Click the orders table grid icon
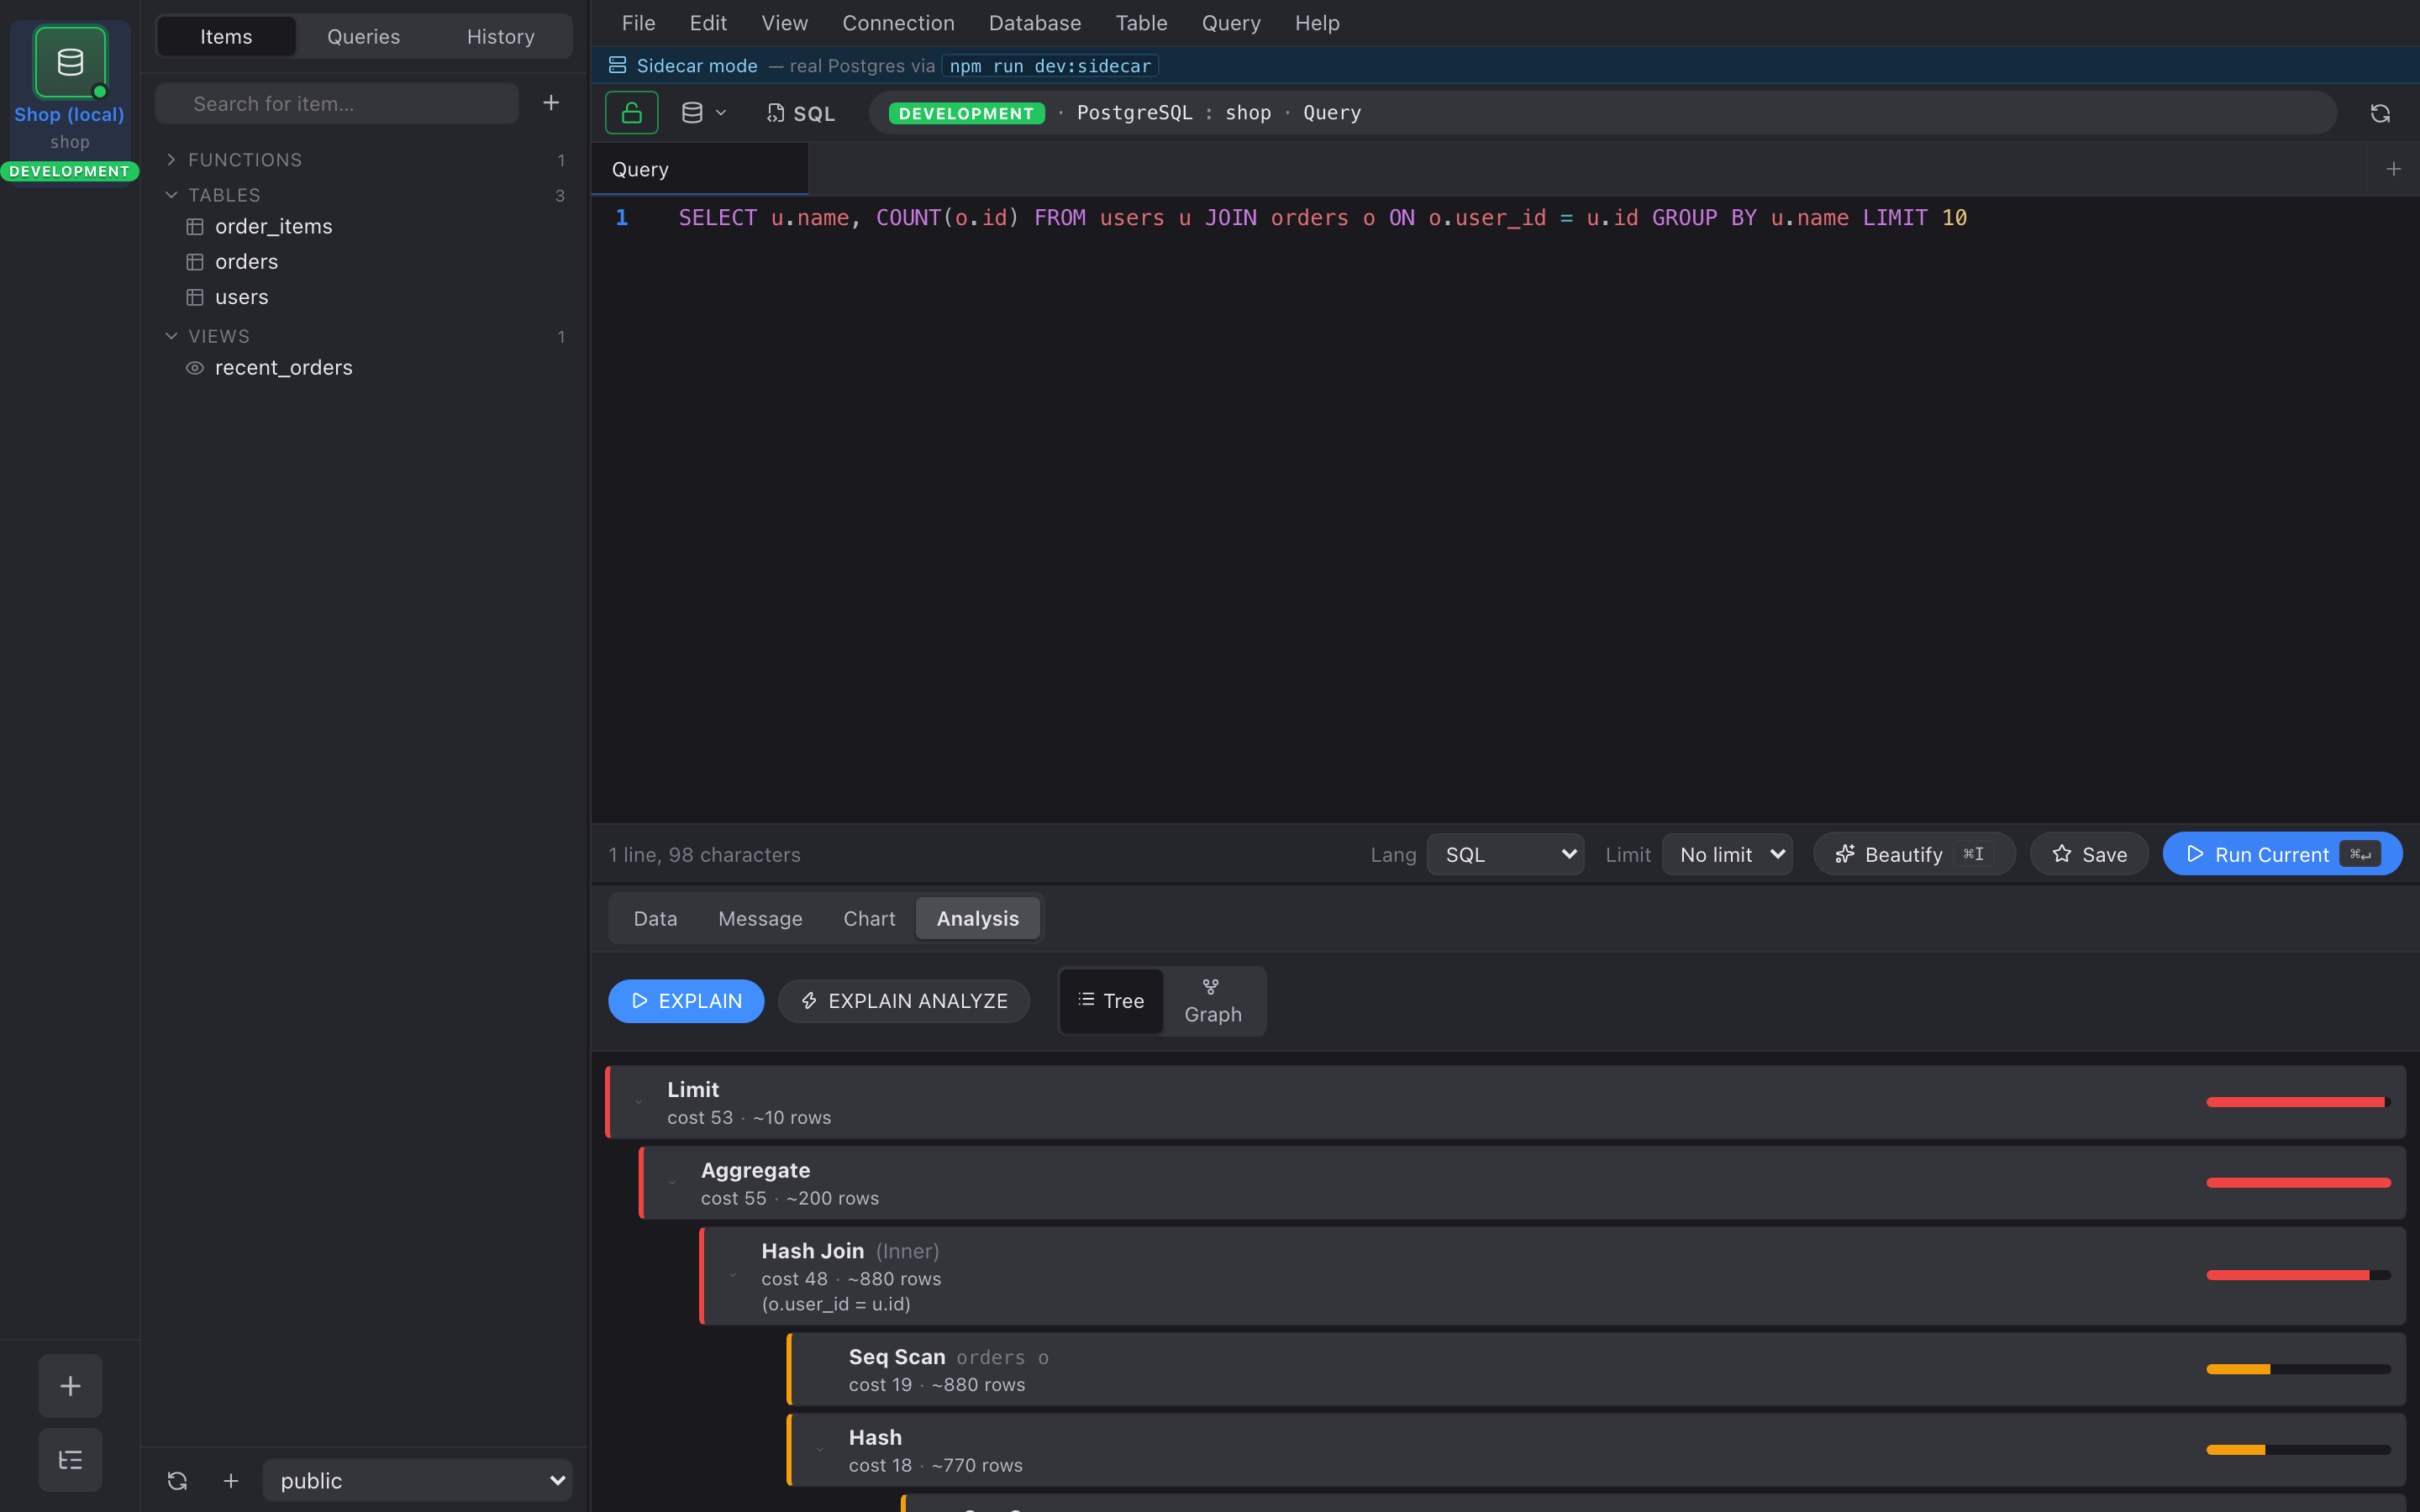2420x1512 pixels. 195,262
